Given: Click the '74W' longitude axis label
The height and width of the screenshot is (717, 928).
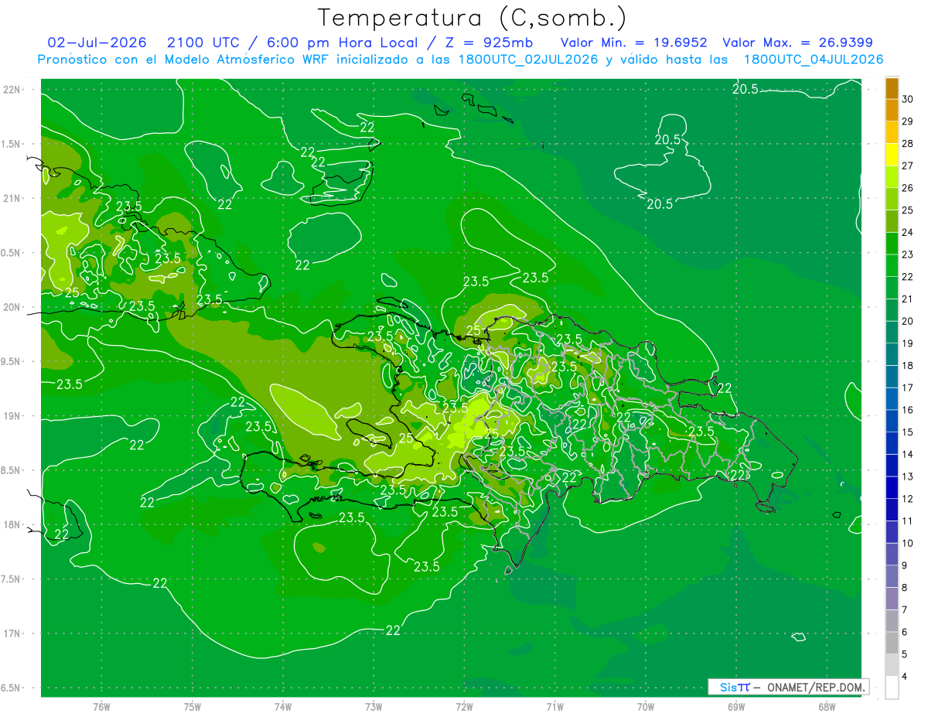Looking at the screenshot, I should [x=283, y=707].
